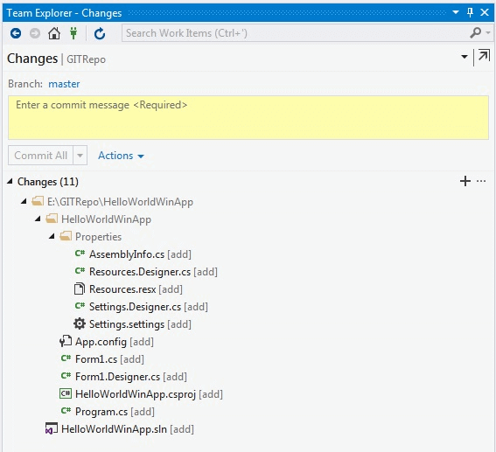Click the document icon beside Resources.resx
Viewport: 496px width, 452px height.
coord(80,289)
